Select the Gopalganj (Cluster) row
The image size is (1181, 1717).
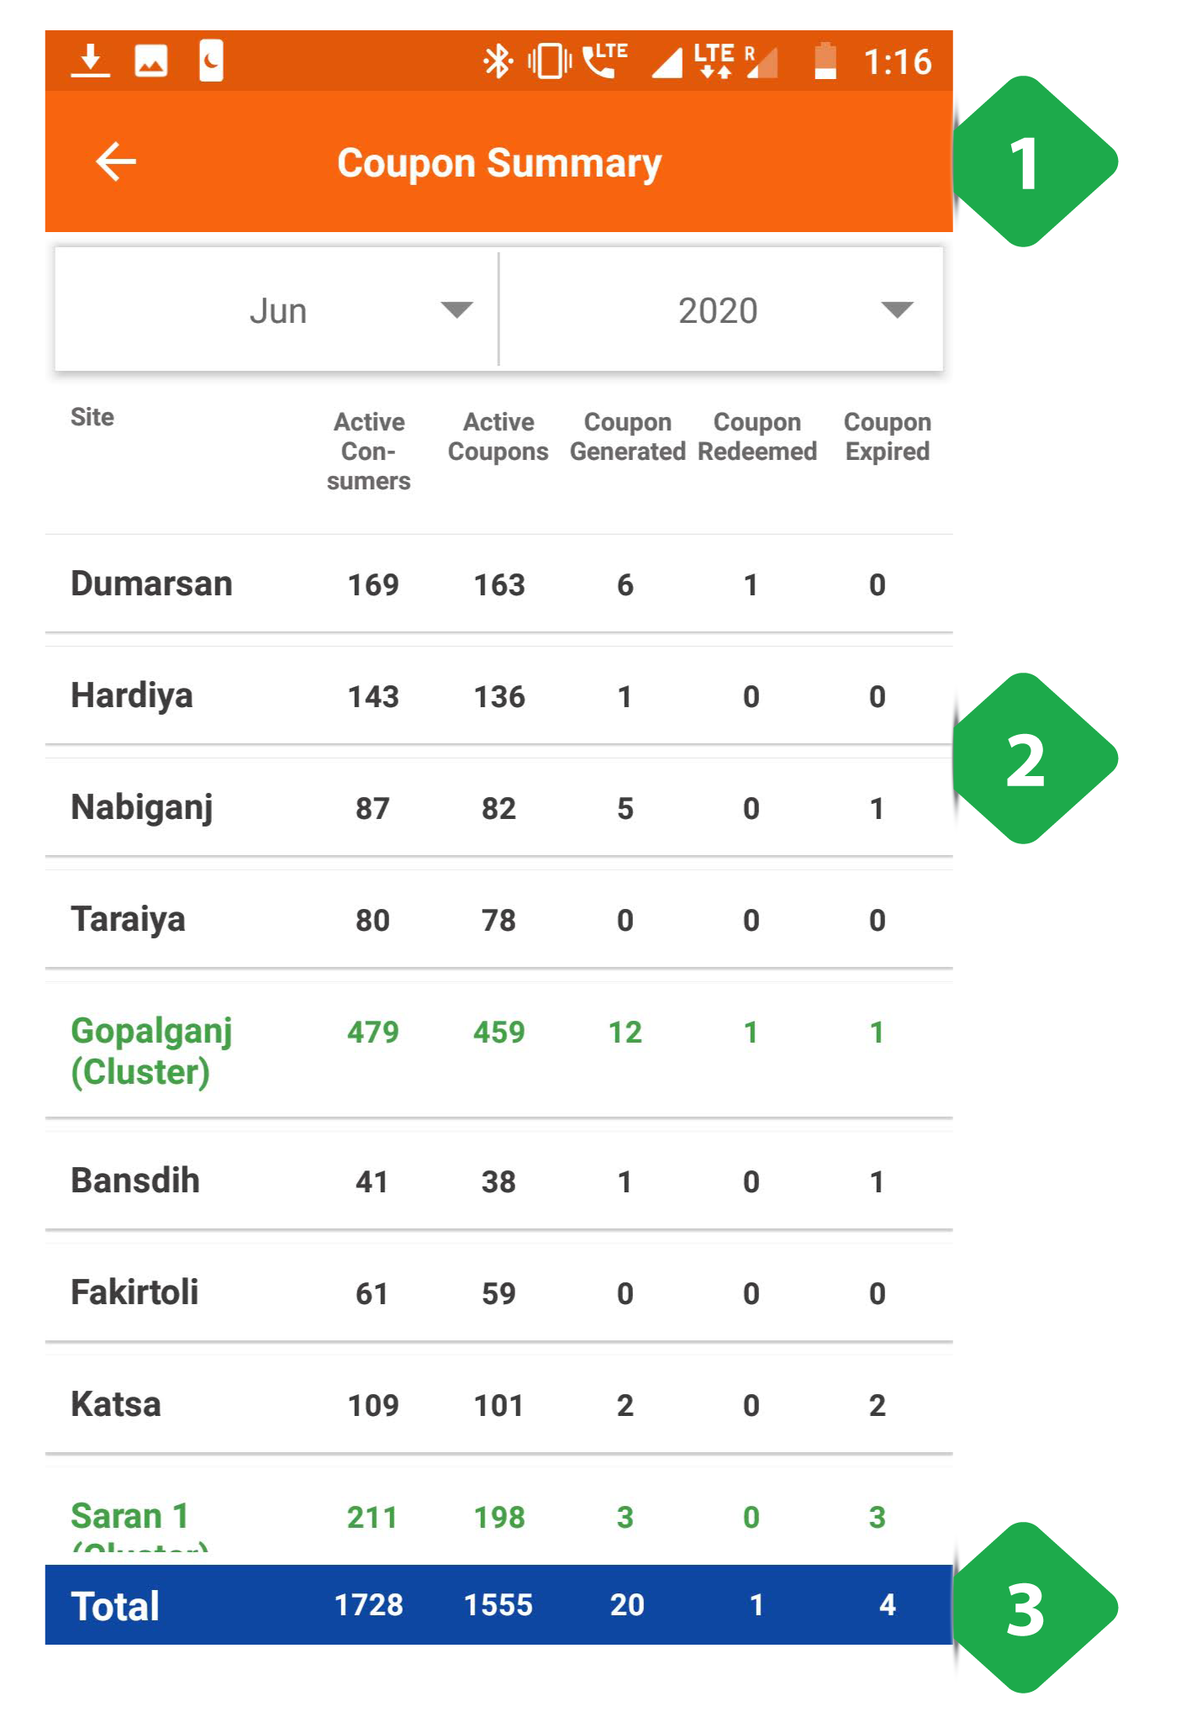498,1050
